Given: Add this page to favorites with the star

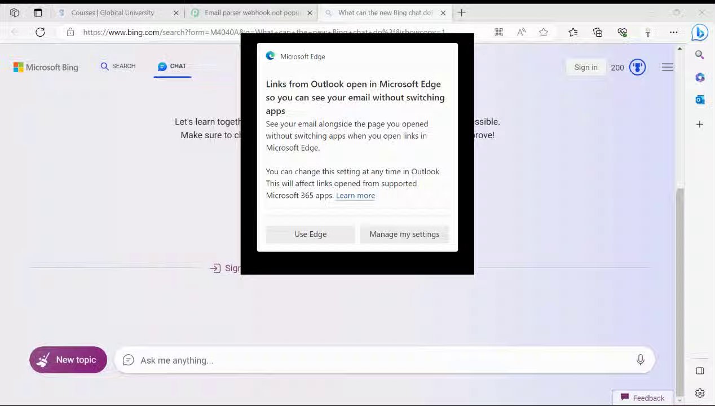Looking at the screenshot, I should (x=544, y=32).
